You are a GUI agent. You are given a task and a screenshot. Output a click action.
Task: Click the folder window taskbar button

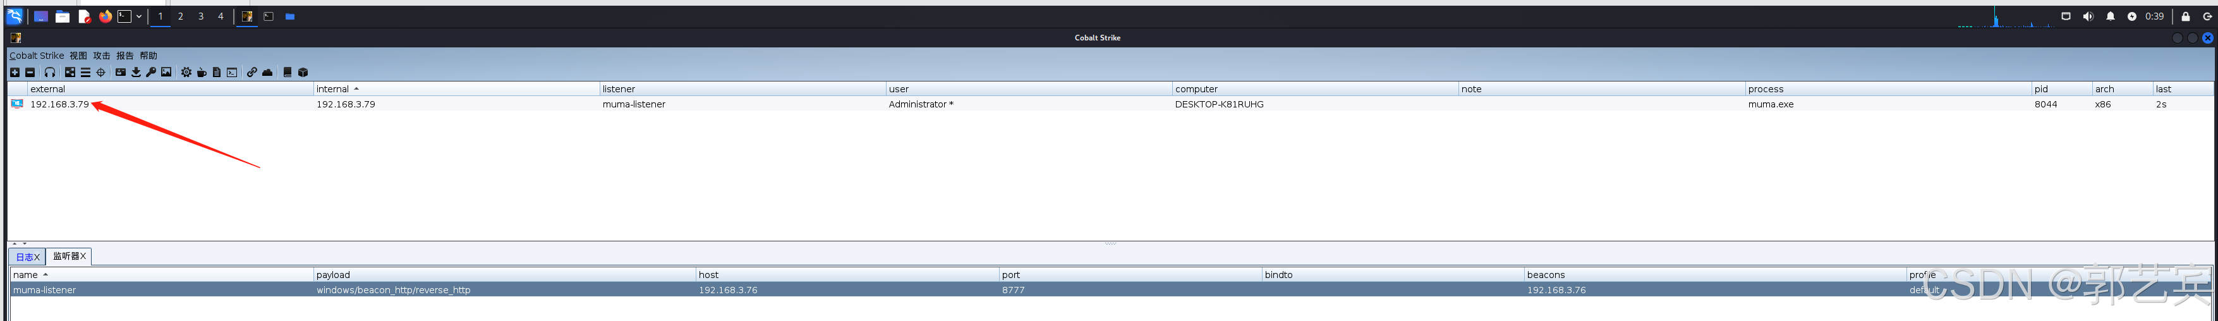click(x=290, y=16)
